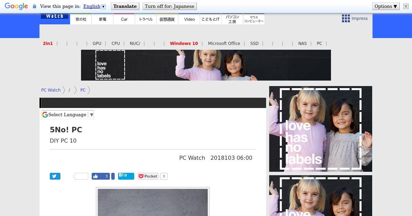Click the secure lock icon
Image resolution: width=412 pixels, height=216 pixels.
pos(34,7)
